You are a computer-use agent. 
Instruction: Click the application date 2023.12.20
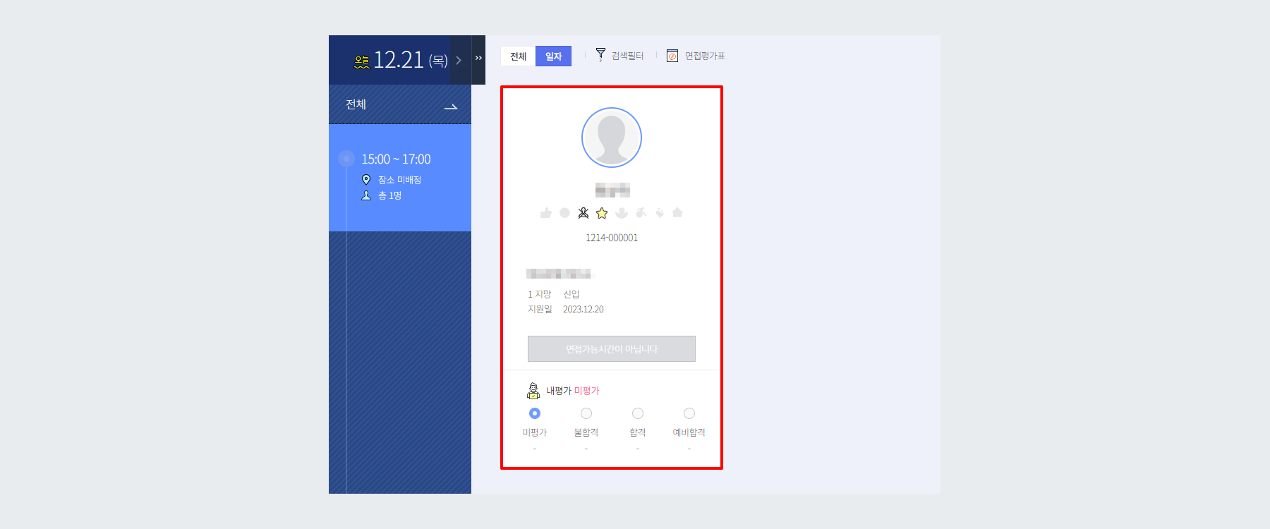pyautogui.click(x=583, y=310)
